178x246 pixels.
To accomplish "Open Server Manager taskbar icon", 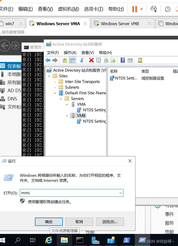I will 95,240.
